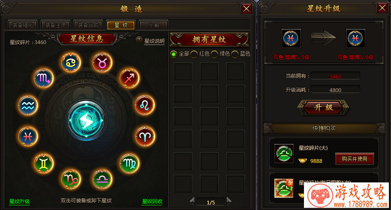Image resolution: width=391 pixels, height=210 pixels.
Task: Click the central lightning orb
Action: [86, 120]
